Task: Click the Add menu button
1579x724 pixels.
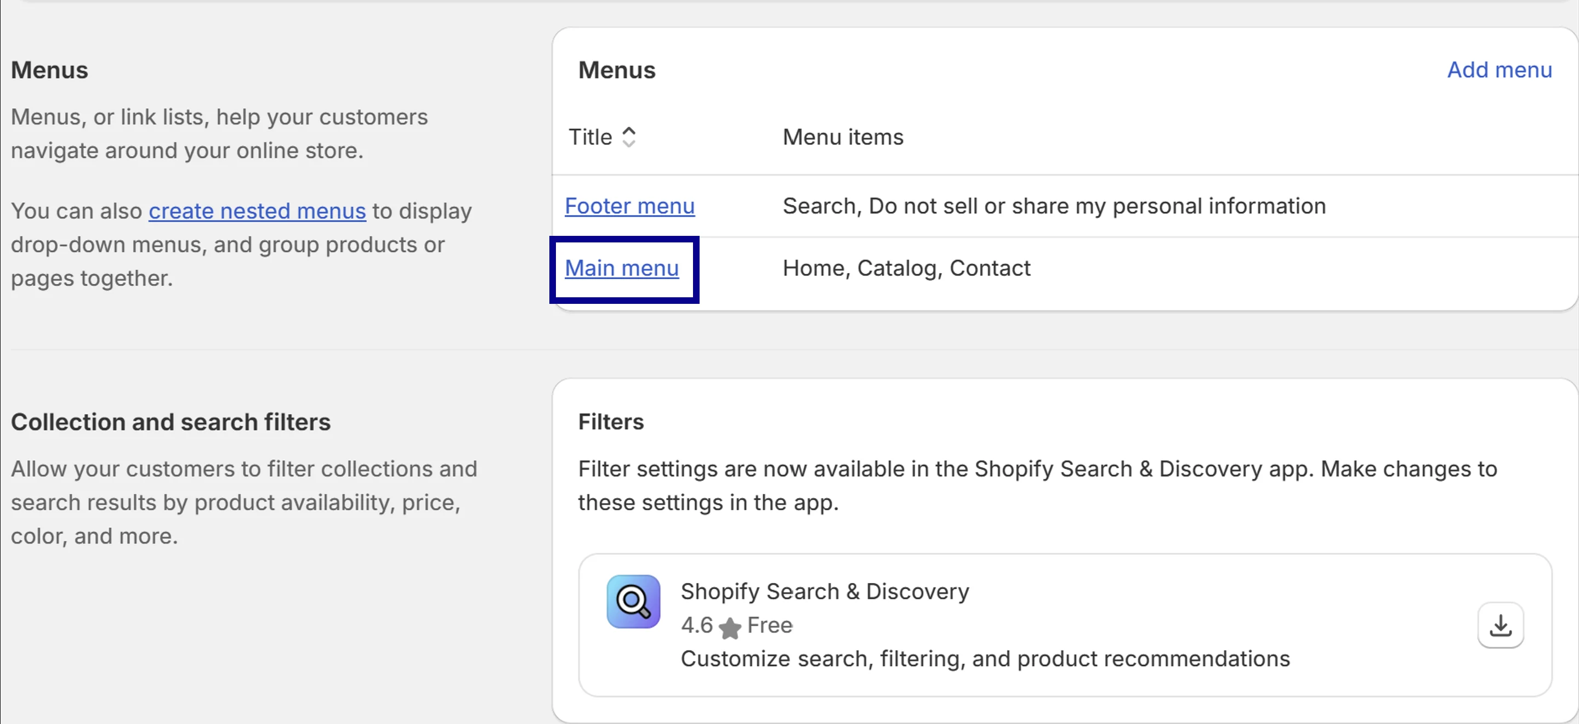Action: pos(1500,70)
